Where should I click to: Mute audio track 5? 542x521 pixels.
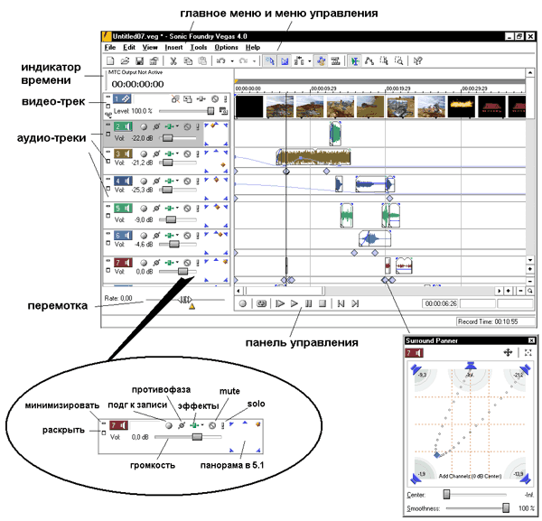click(188, 208)
